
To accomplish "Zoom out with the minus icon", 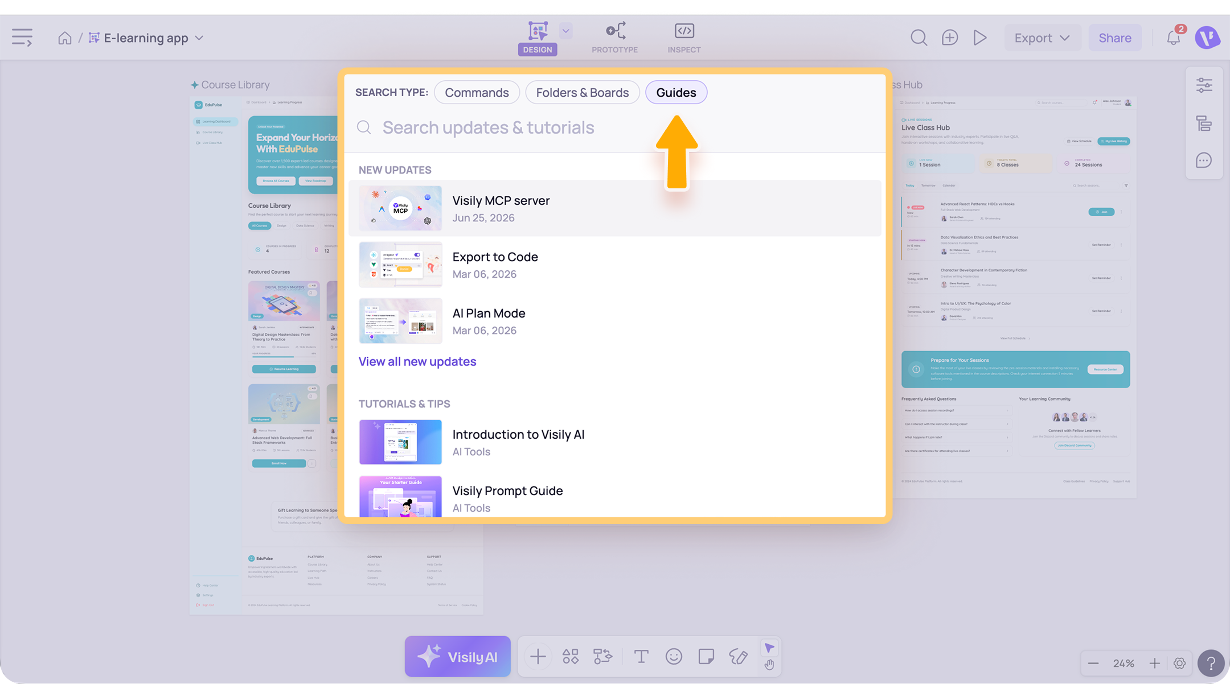I will (1093, 664).
